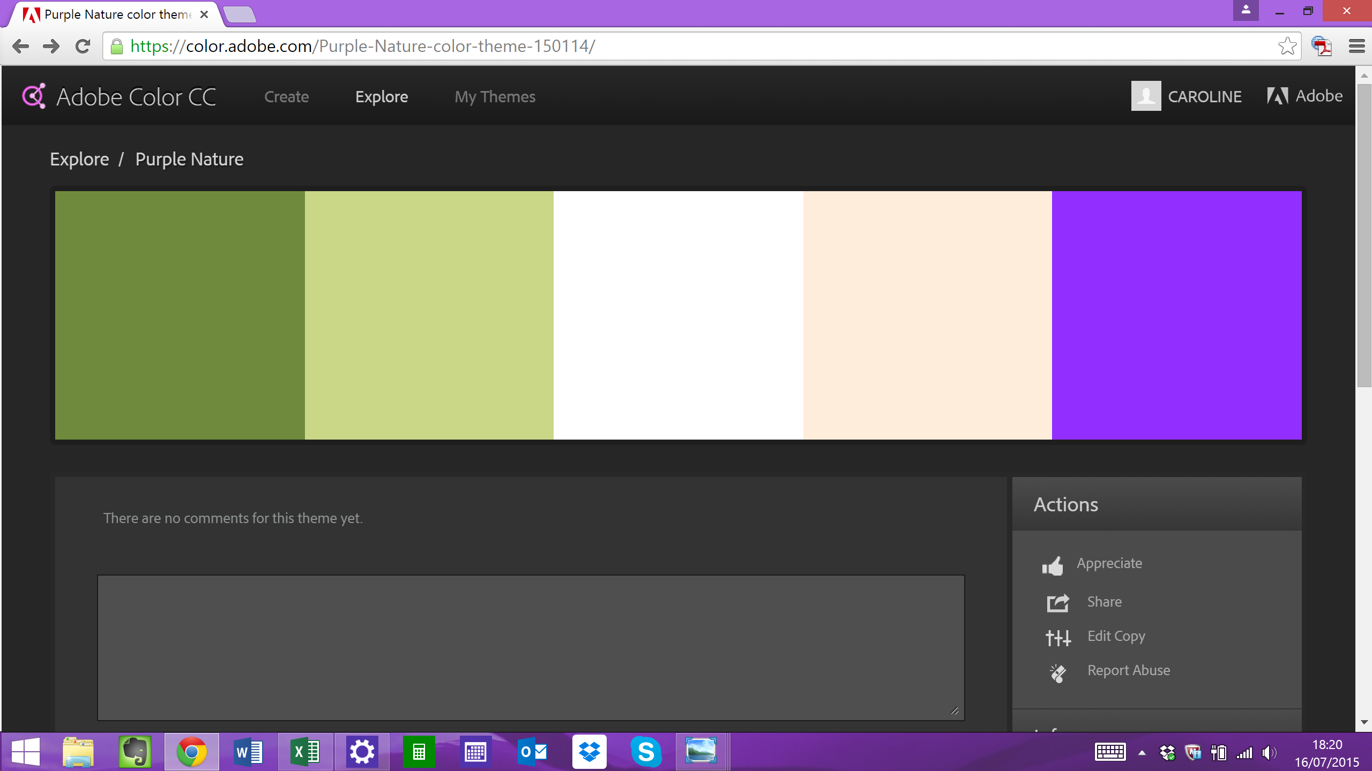
Task: Click the Edit Copy sliders icon
Action: coord(1058,637)
